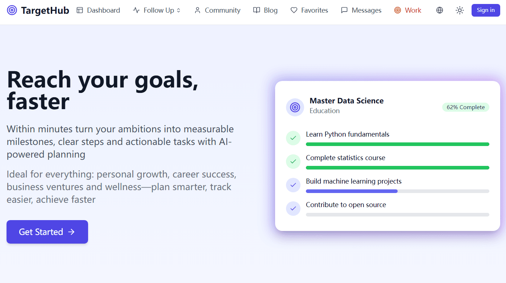The image size is (506, 283).
Task: Click the TargetHub bullseye logo icon
Action: click(12, 10)
